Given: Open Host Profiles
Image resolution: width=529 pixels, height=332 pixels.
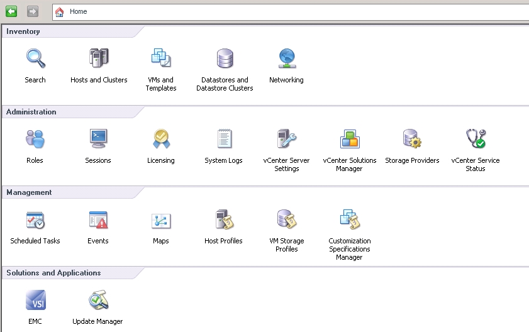Looking at the screenshot, I should tap(224, 219).
